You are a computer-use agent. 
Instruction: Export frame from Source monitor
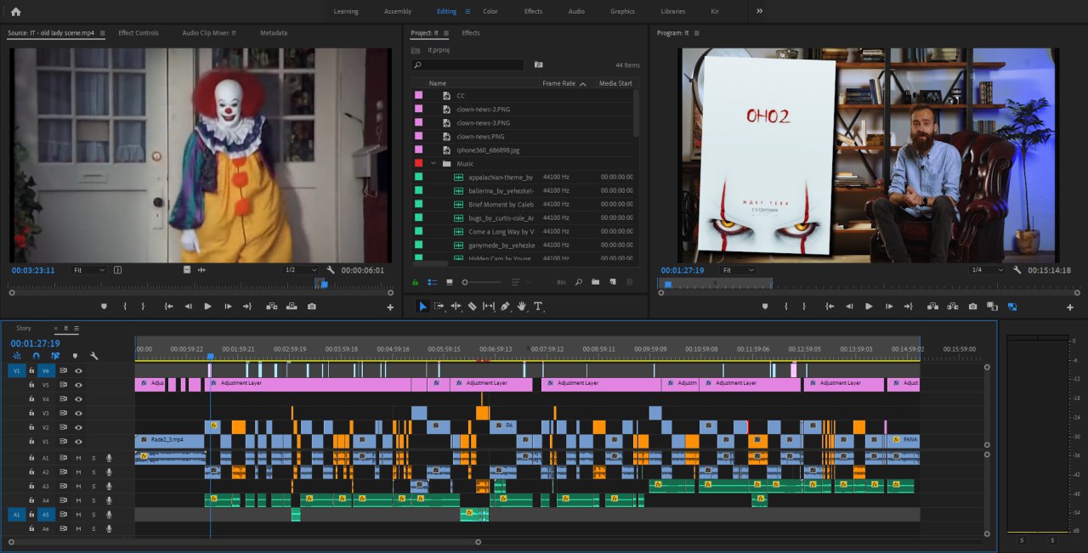coord(312,306)
